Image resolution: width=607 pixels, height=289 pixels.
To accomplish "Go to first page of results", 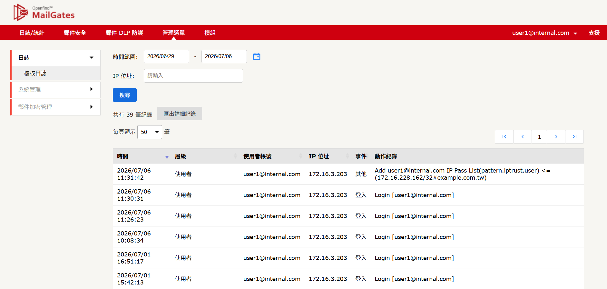I will (504, 137).
